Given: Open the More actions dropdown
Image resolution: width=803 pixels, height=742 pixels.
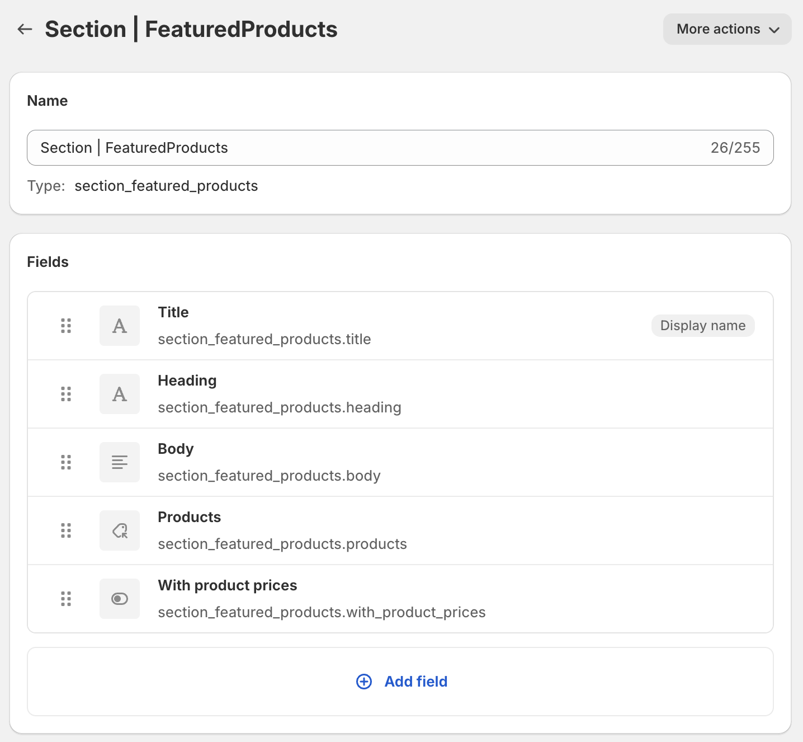Looking at the screenshot, I should coord(726,29).
